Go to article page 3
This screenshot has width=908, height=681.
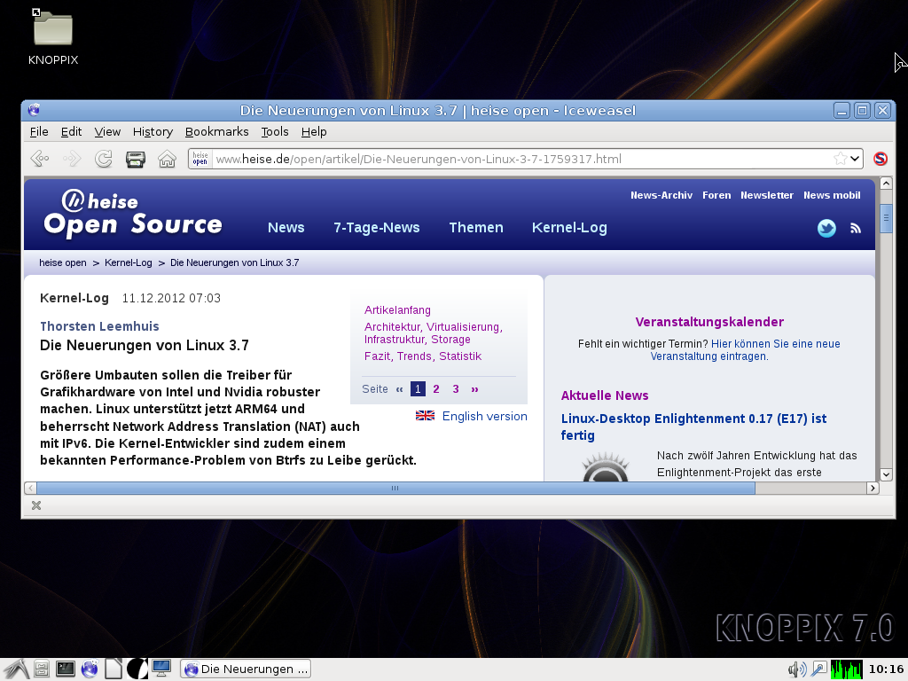click(456, 389)
